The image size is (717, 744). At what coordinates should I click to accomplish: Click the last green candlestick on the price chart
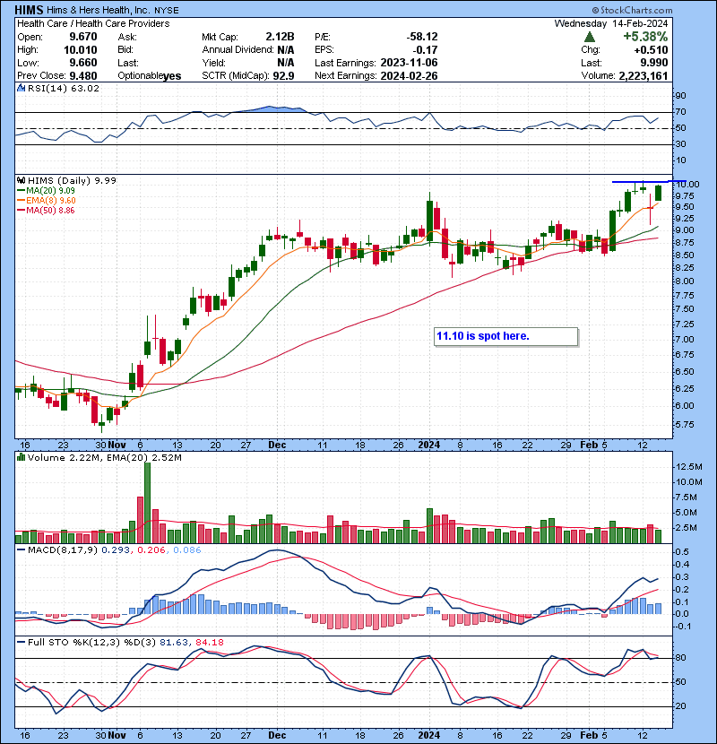658,193
